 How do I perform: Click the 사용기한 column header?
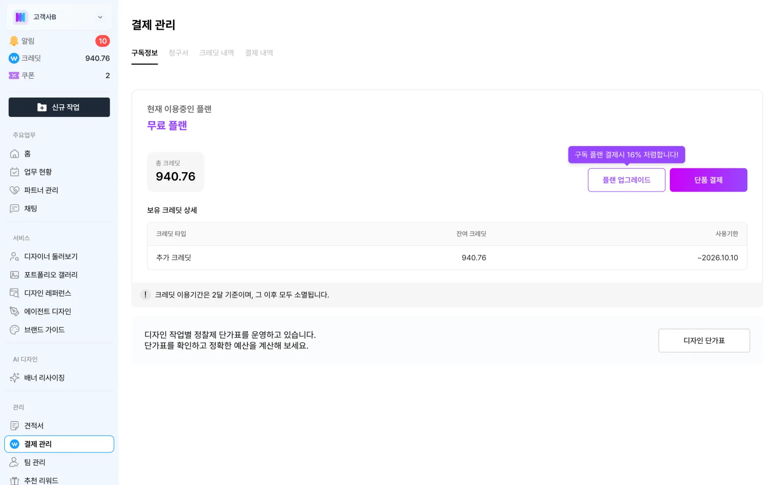(727, 234)
